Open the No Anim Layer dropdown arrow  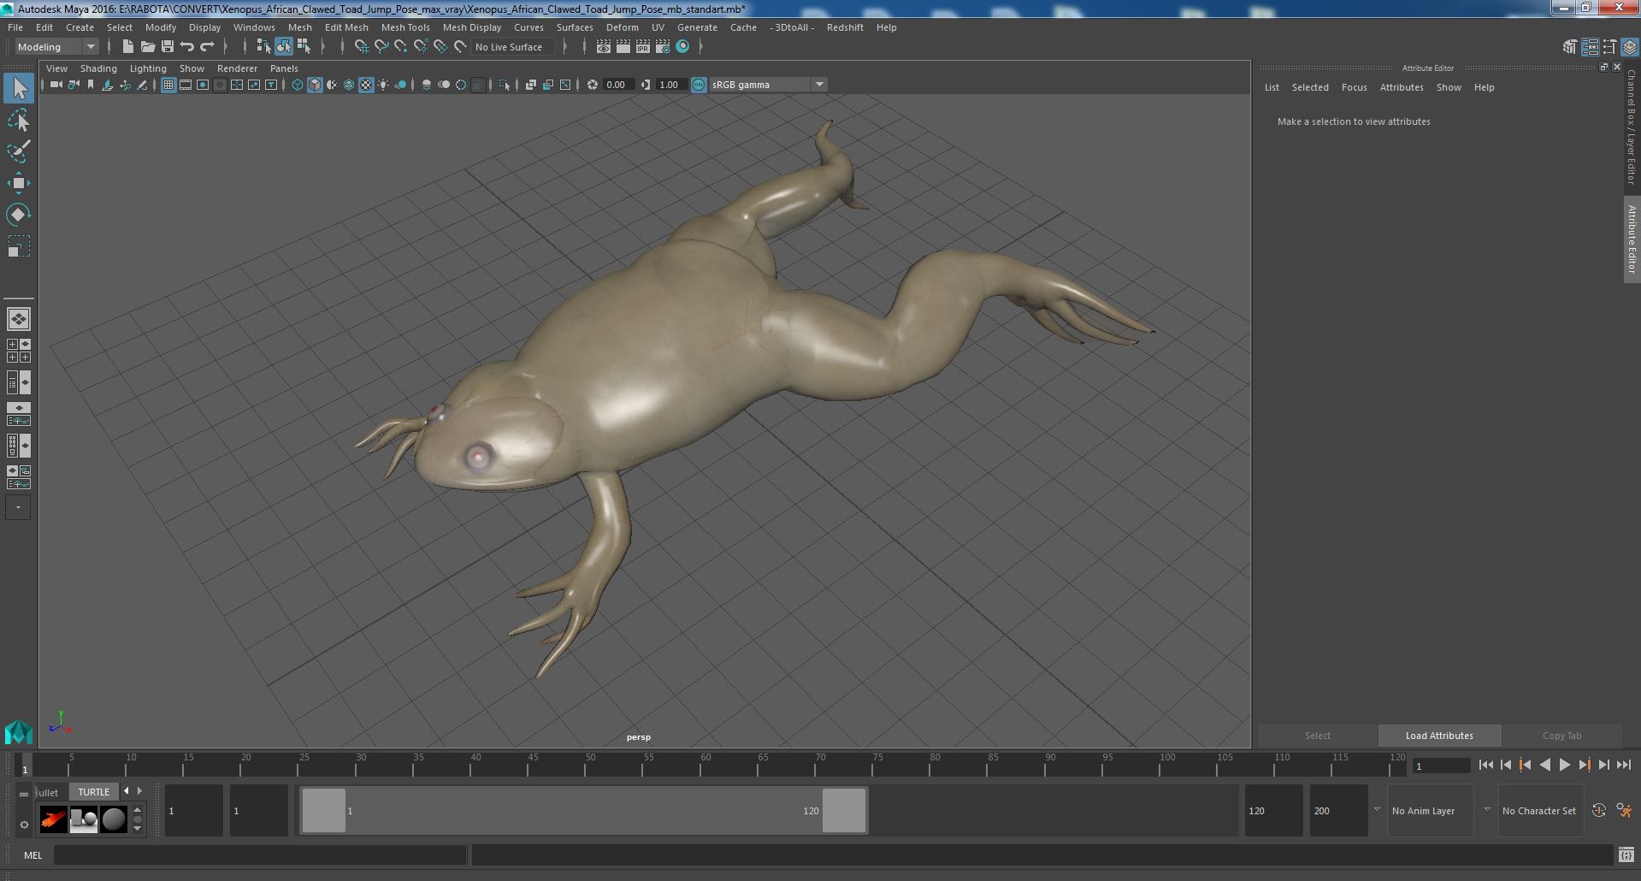pos(1377,810)
